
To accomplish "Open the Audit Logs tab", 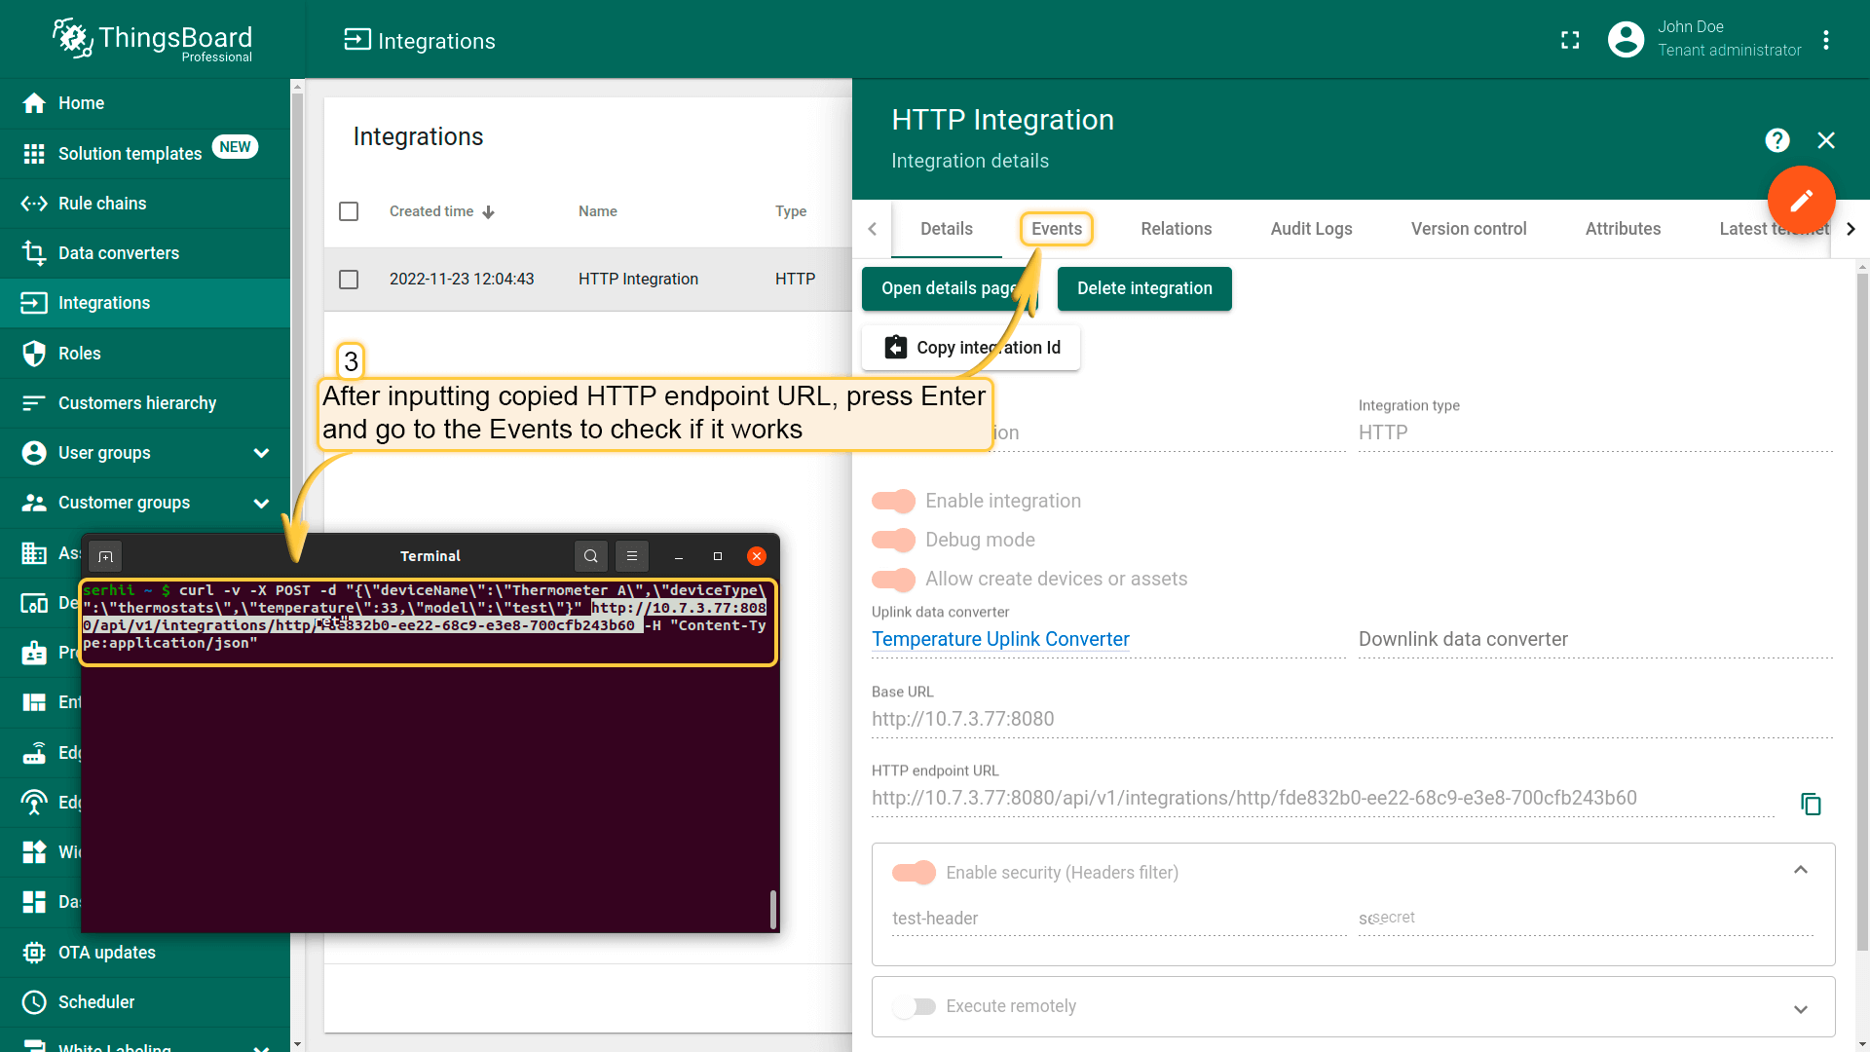I will click(1311, 229).
